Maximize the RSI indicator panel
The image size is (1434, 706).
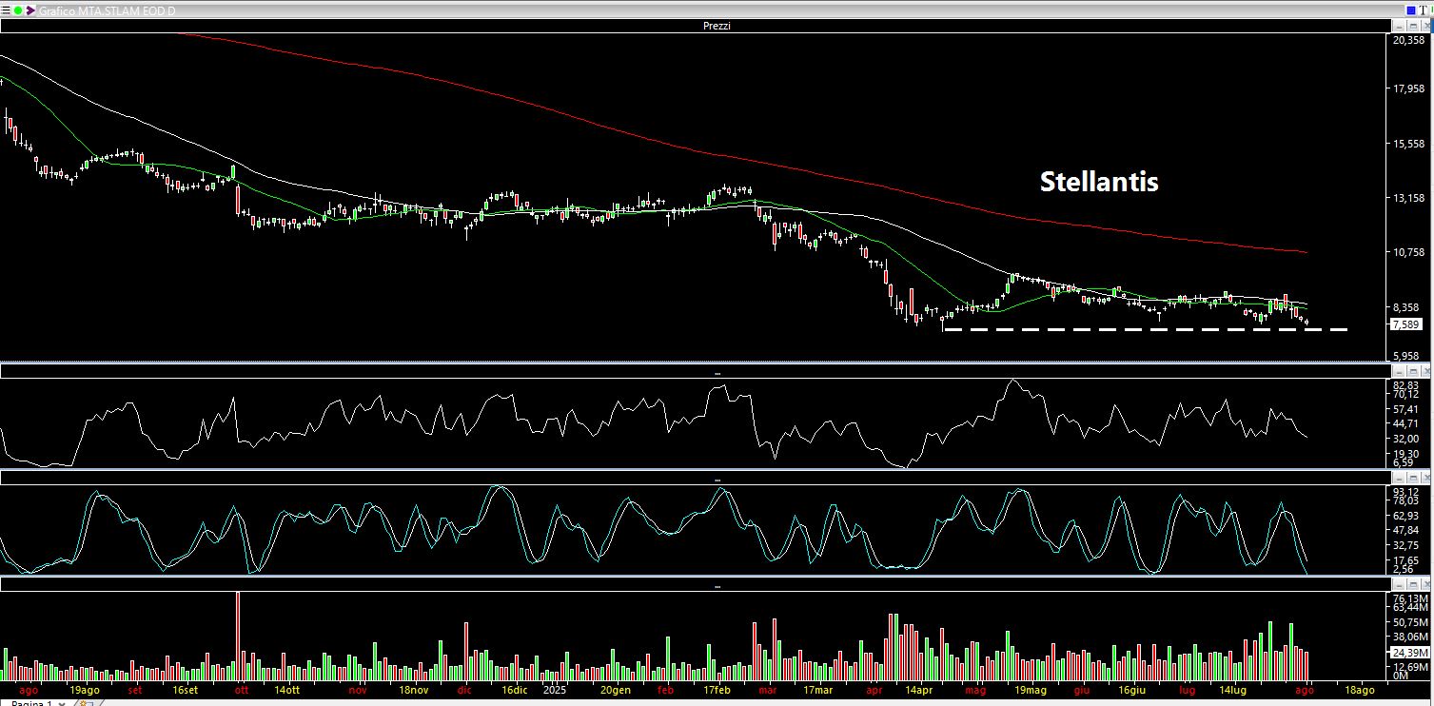pos(1414,370)
